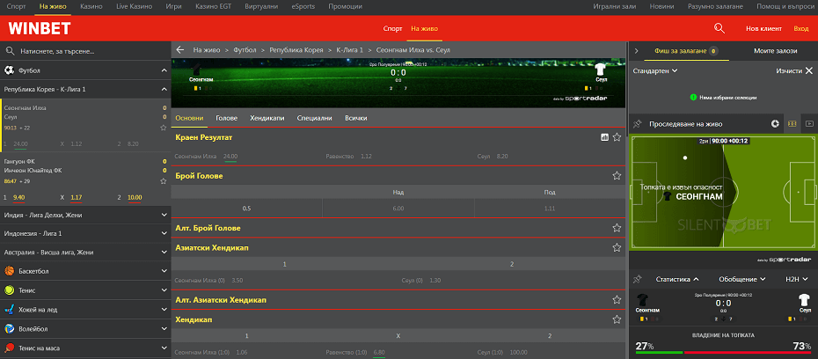Pin the Статистика panel
Viewport: 818px width, 359px height.
pyautogui.click(x=637, y=279)
